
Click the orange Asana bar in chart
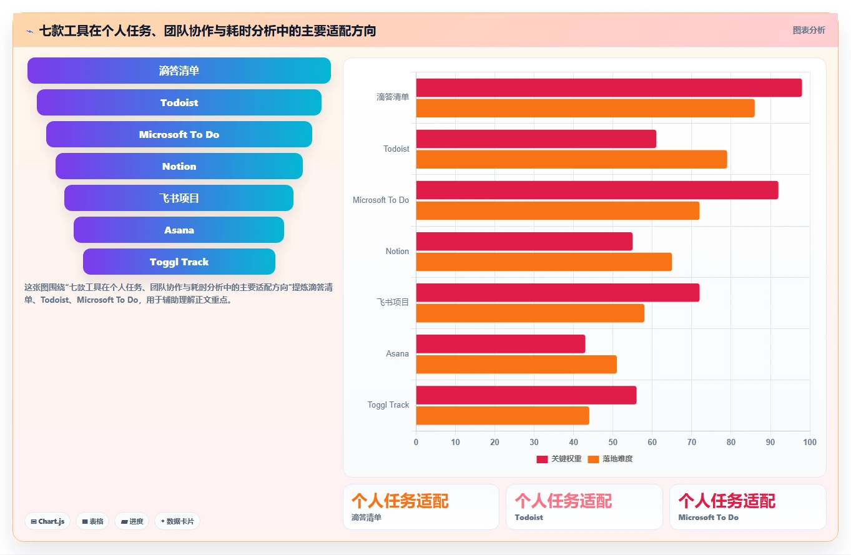click(x=516, y=364)
